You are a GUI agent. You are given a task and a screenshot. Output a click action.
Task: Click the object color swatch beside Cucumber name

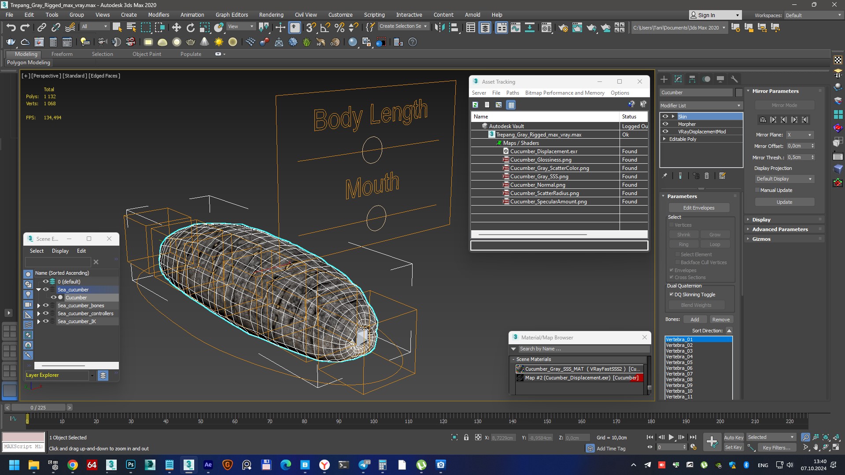coord(739,92)
